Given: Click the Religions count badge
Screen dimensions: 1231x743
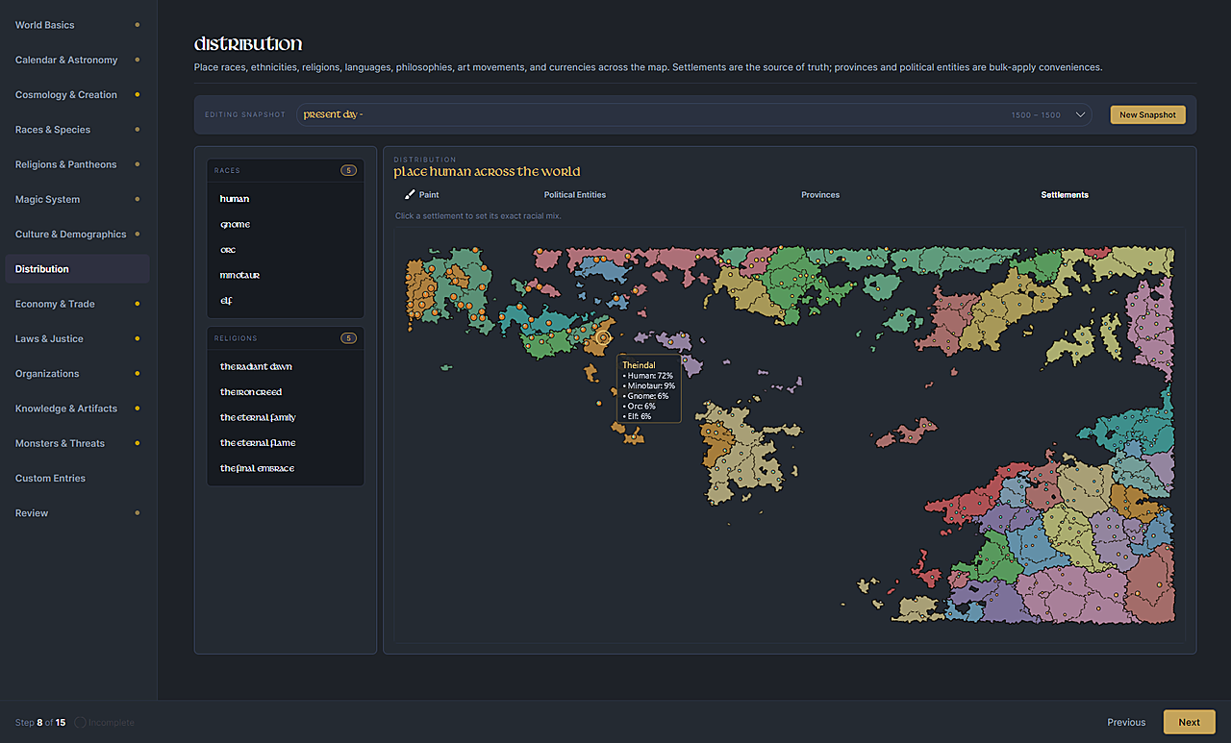Looking at the screenshot, I should [348, 338].
